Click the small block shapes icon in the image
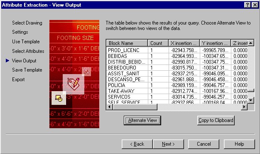This screenshot has height=154, width=260. [x=59, y=98]
